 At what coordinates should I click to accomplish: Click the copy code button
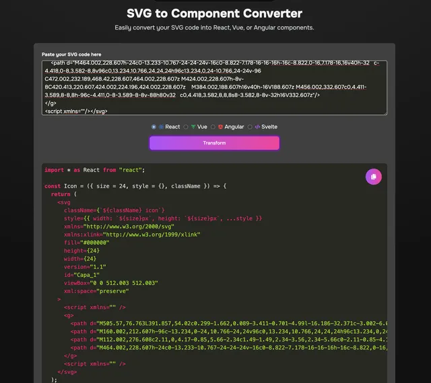click(373, 177)
